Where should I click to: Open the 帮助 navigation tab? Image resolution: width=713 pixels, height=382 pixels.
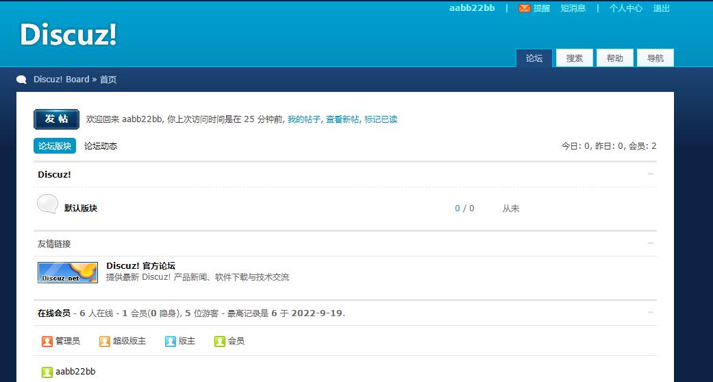pyautogui.click(x=614, y=58)
